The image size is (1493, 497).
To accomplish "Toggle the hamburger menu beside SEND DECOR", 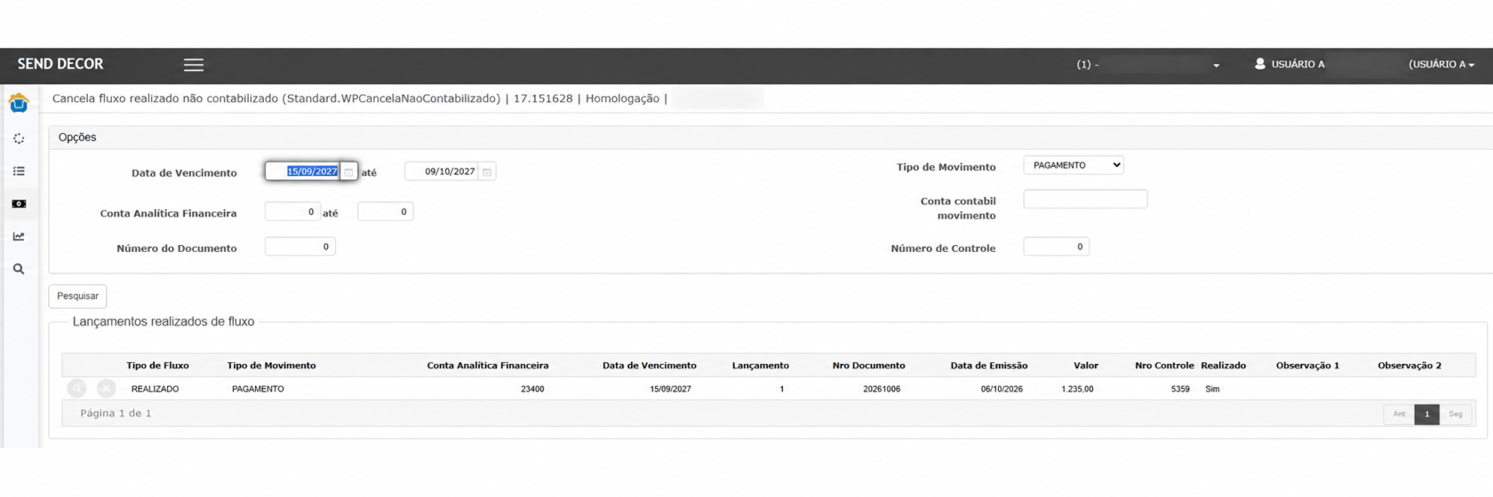I will tap(194, 65).
